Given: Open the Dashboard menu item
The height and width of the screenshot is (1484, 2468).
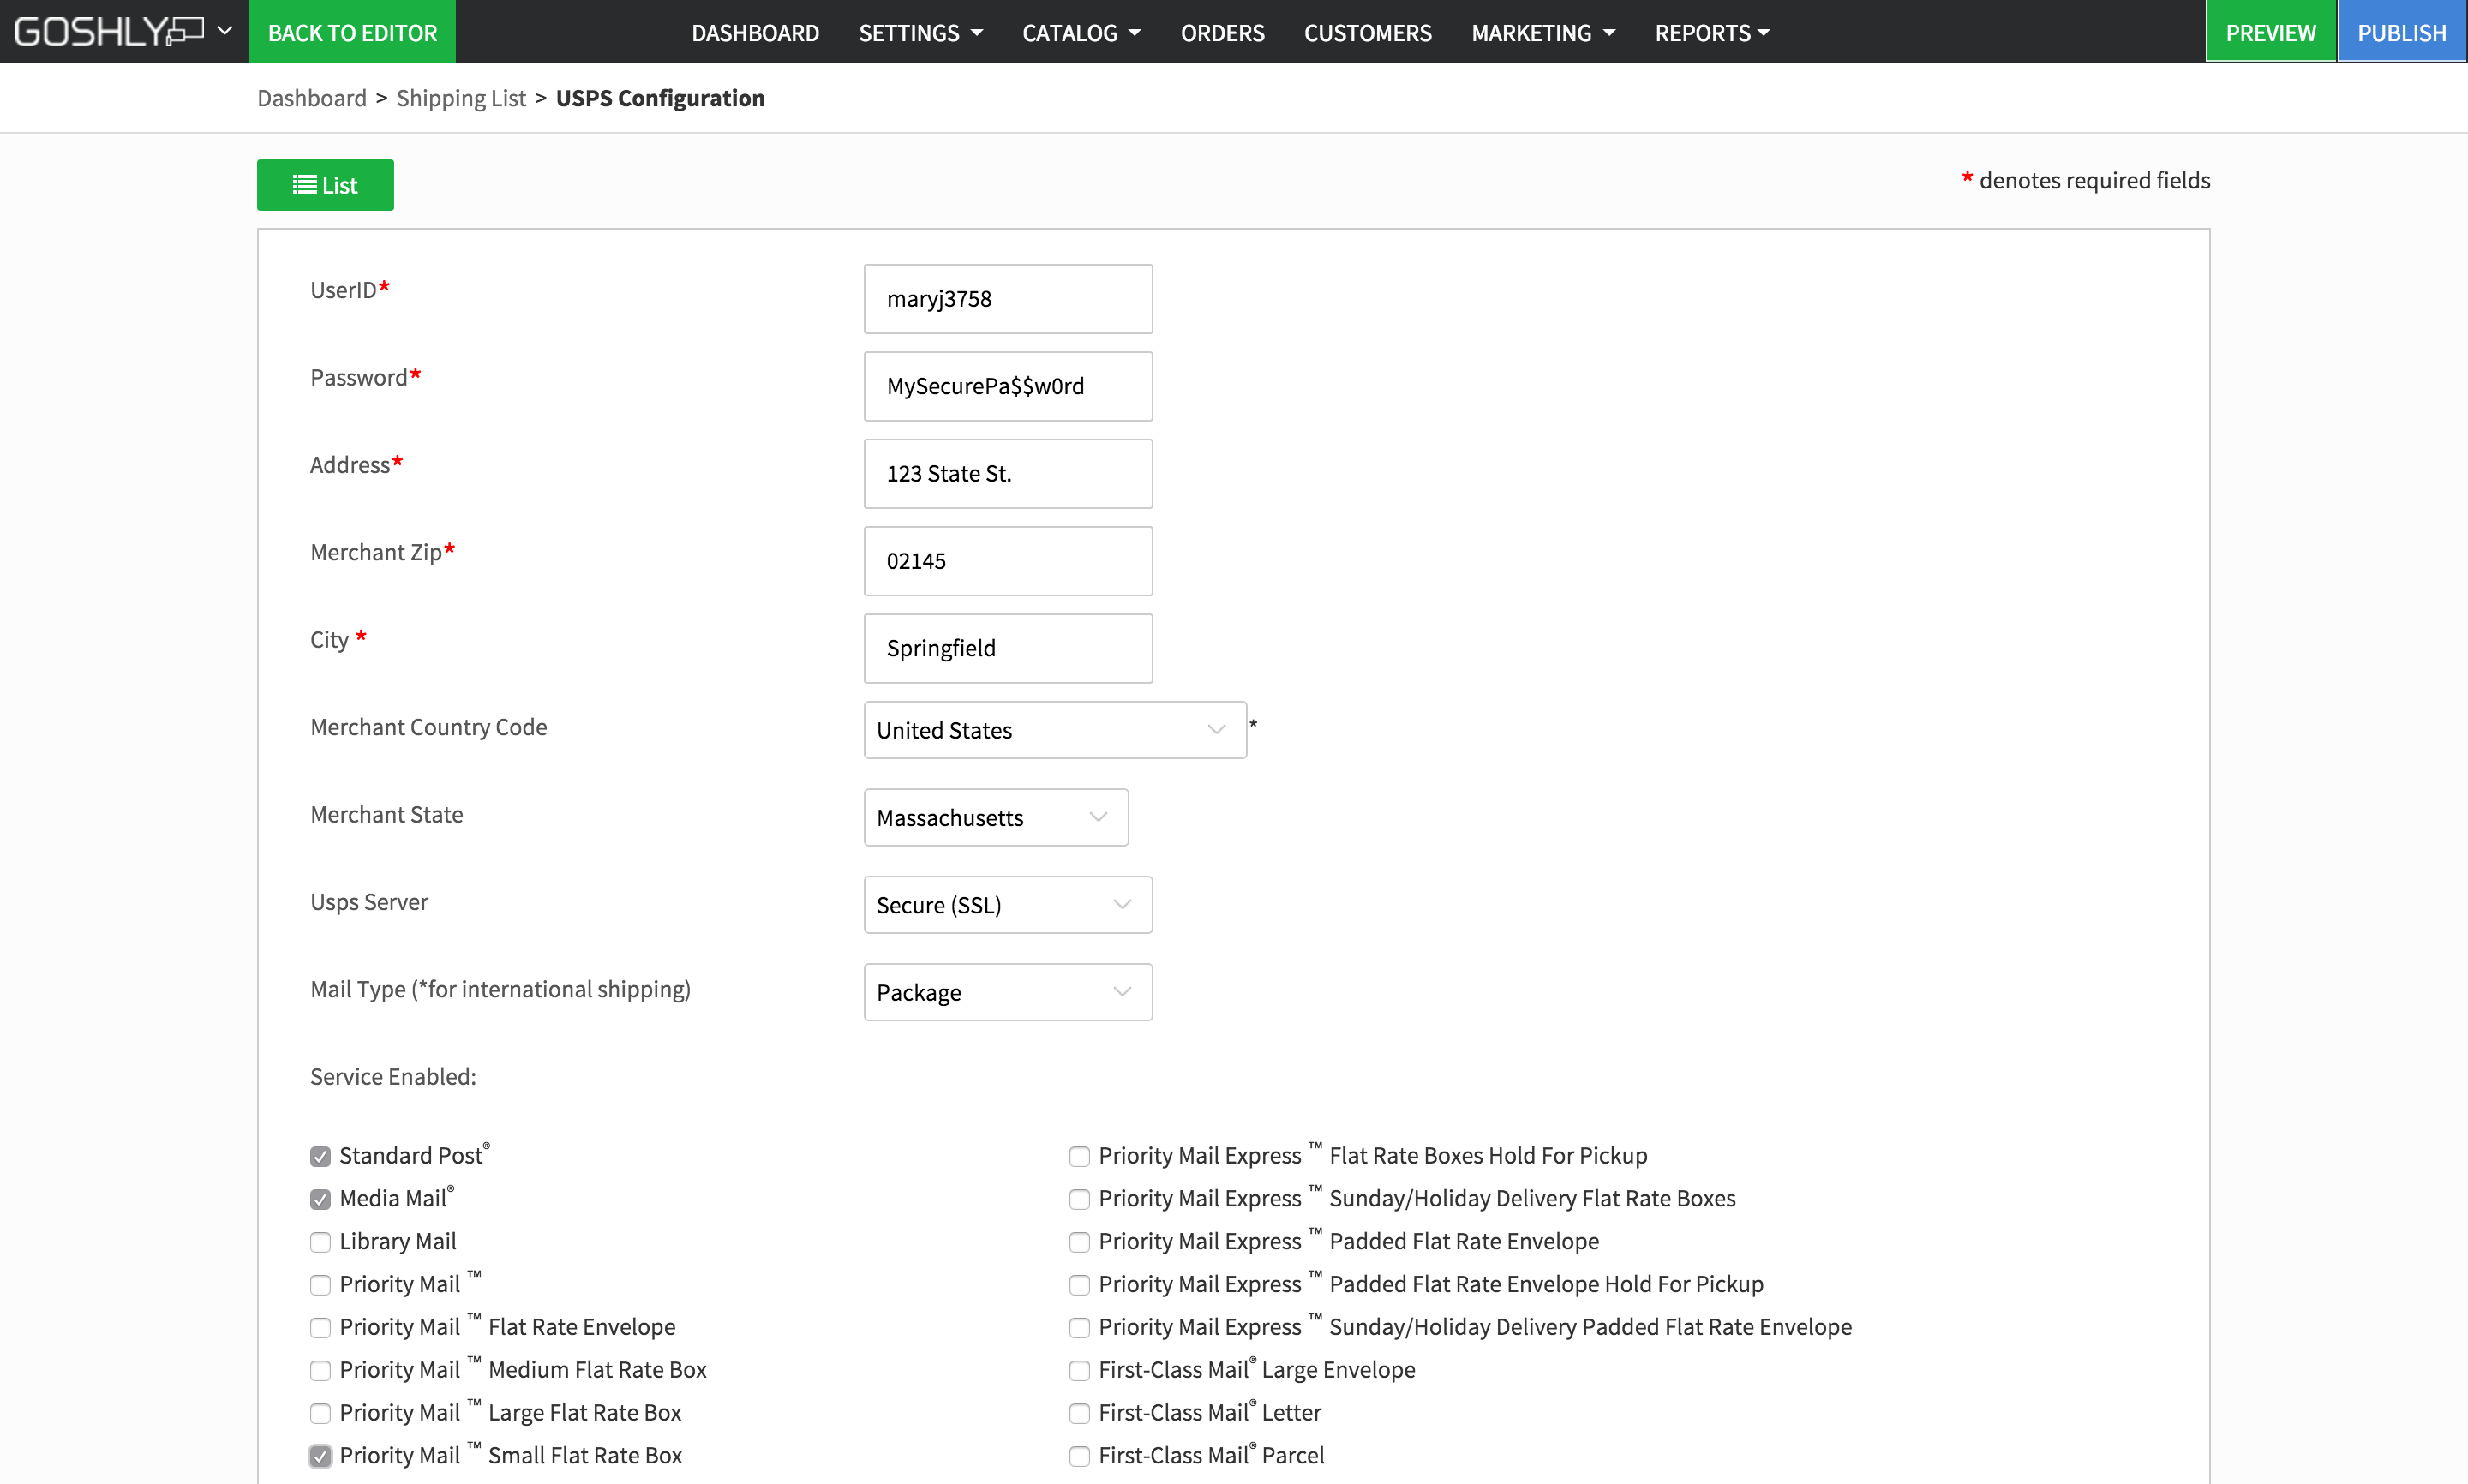Looking at the screenshot, I should coord(755,33).
